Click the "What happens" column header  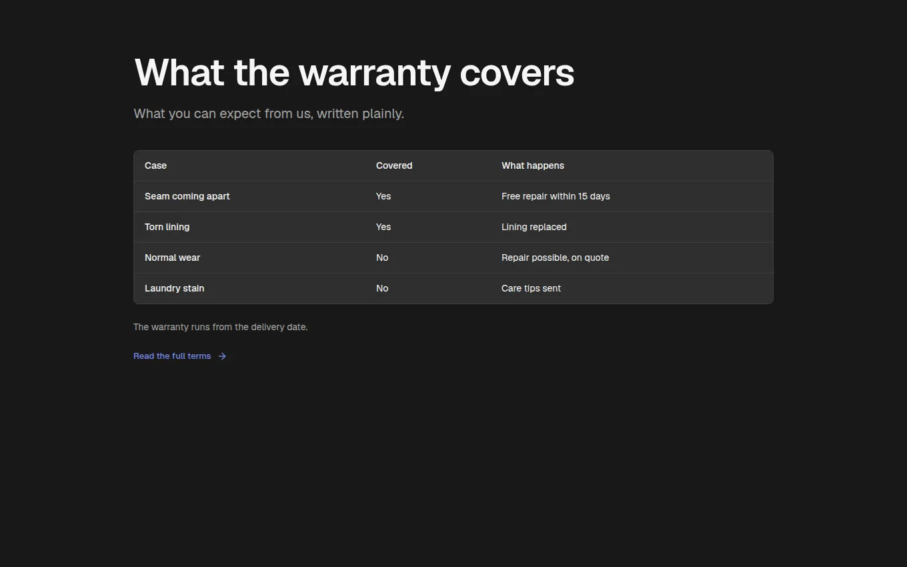pos(632,165)
